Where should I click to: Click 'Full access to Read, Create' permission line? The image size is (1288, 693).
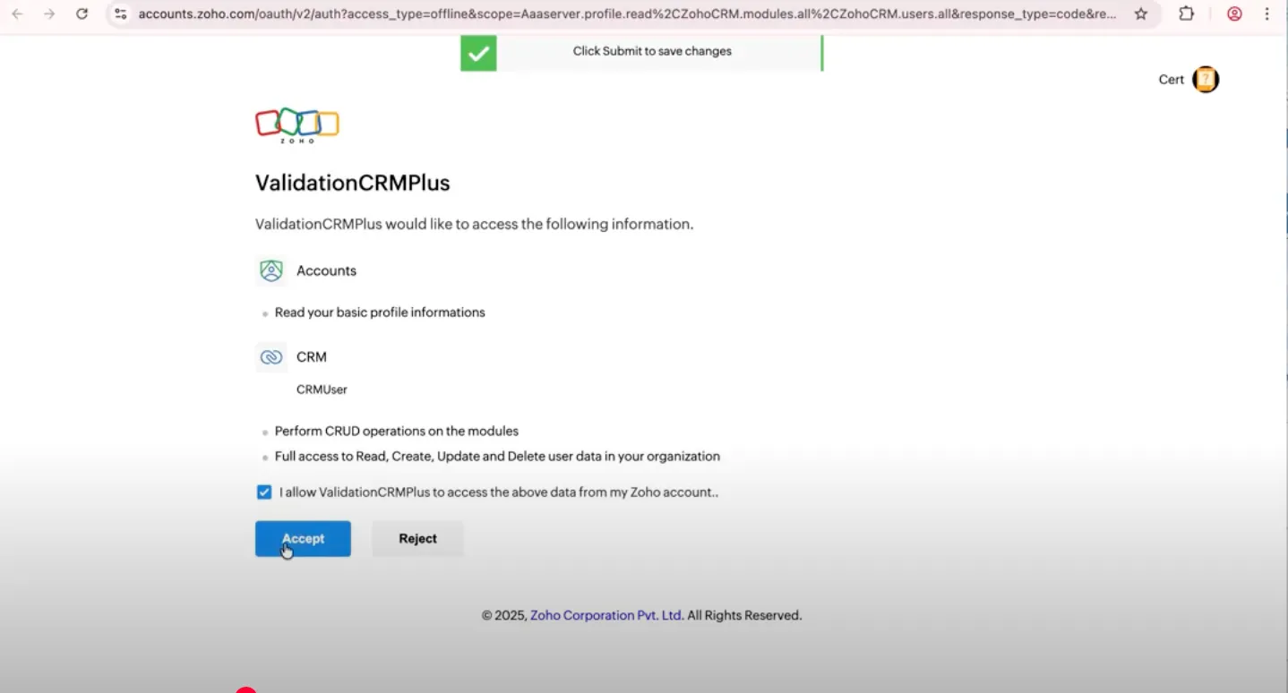coord(497,456)
